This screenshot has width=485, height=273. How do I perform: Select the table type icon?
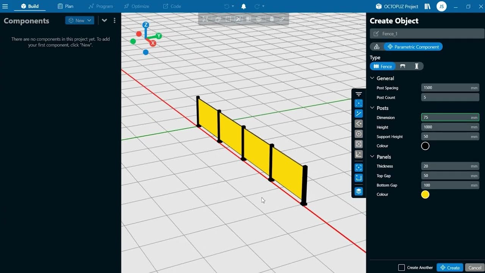click(403, 66)
